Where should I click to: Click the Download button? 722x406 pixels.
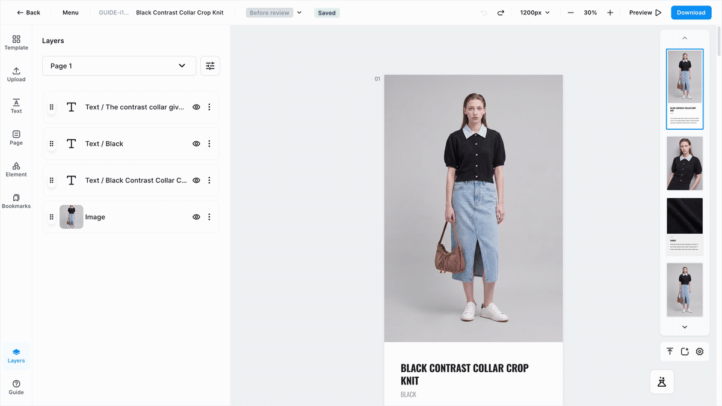click(x=691, y=13)
